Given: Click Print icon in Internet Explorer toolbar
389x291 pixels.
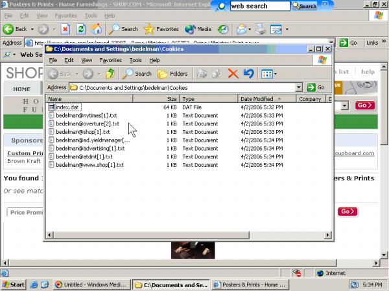Looking at the screenshot, I should tap(260, 29).
